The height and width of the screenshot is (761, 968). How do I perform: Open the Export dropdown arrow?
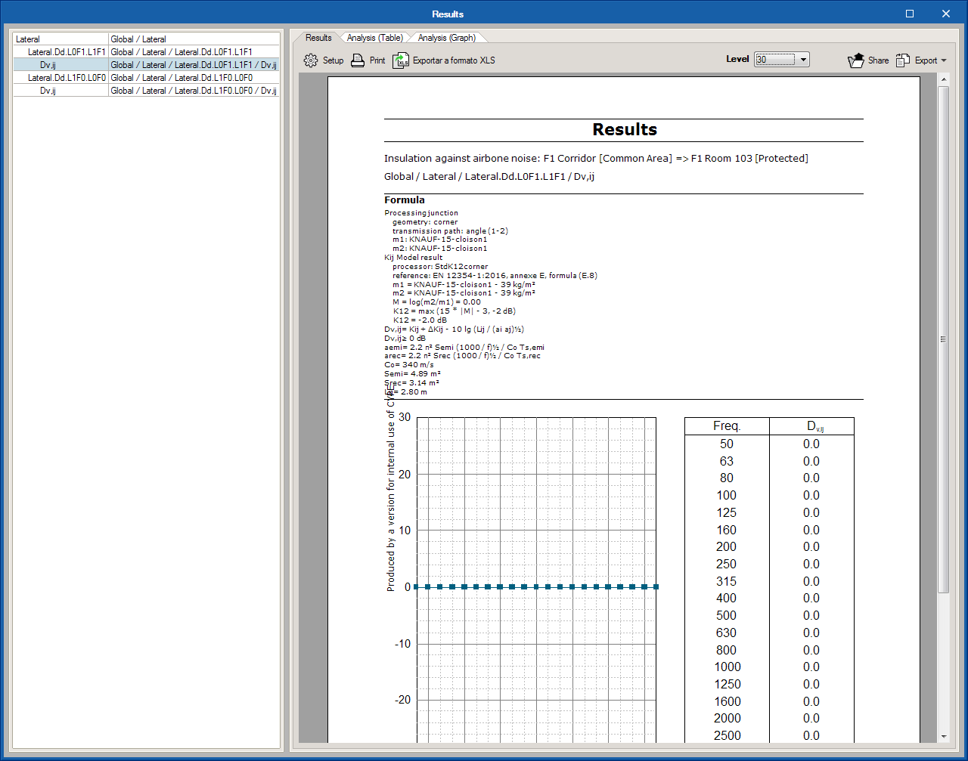(944, 60)
